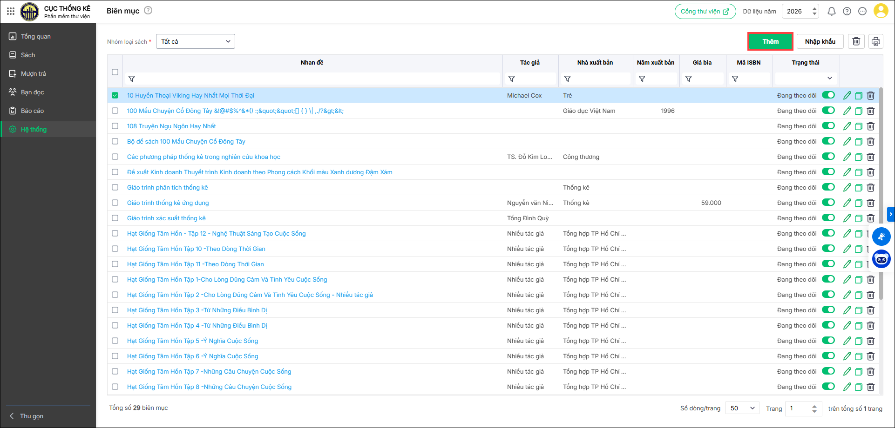Delete the 'Giáo trình xác suất thống kê' row
Image resolution: width=895 pixels, height=428 pixels.
[x=870, y=218]
